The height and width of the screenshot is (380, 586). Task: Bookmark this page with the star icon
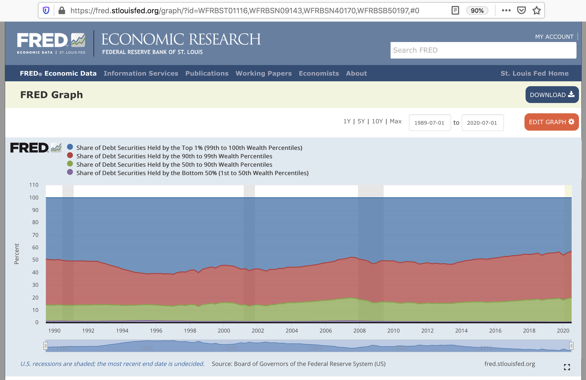(536, 11)
